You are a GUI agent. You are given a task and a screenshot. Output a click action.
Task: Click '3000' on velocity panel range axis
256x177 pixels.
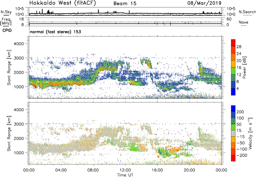[x=19, y=124]
